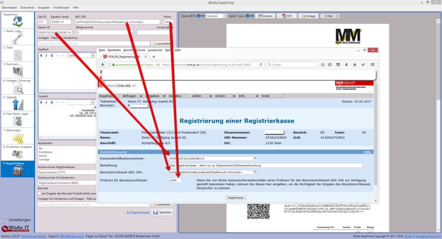Open Firefox hamburger menu

(373, 65)
